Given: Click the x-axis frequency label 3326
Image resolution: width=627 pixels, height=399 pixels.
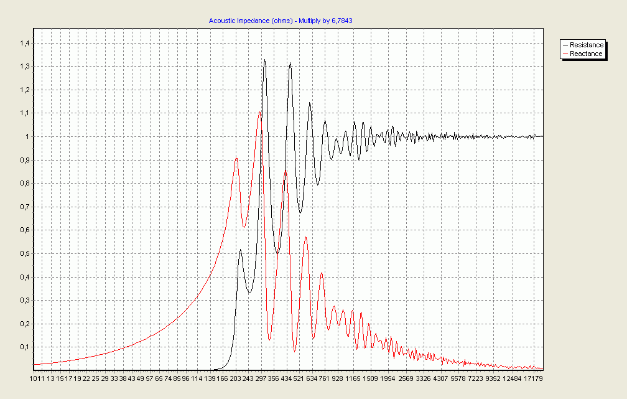Looking at the screenshot, I should pos(424,378).
